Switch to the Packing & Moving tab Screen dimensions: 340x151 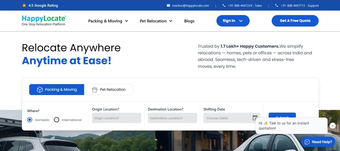56,90
